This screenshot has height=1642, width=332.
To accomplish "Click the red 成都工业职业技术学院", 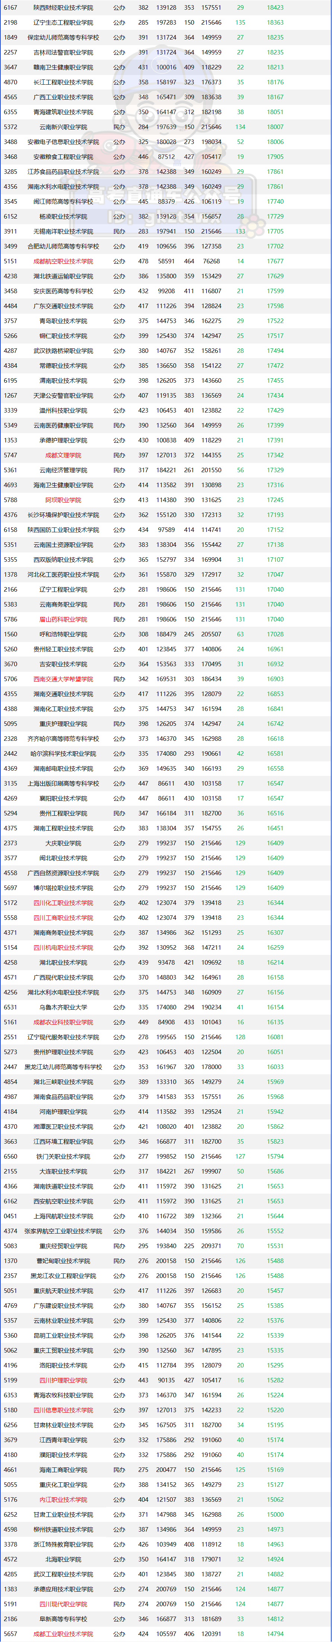I will [x=63, y=1634].
